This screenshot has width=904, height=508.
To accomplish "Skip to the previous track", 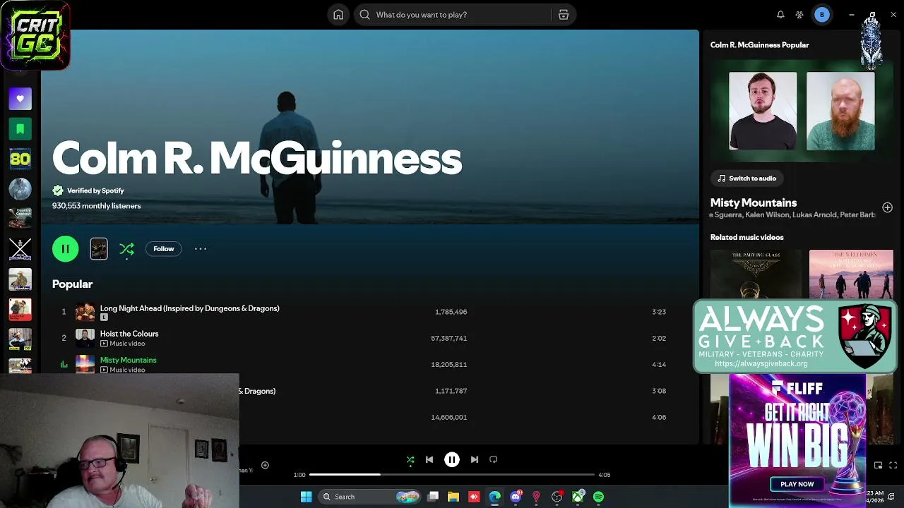I will [429, 459].
